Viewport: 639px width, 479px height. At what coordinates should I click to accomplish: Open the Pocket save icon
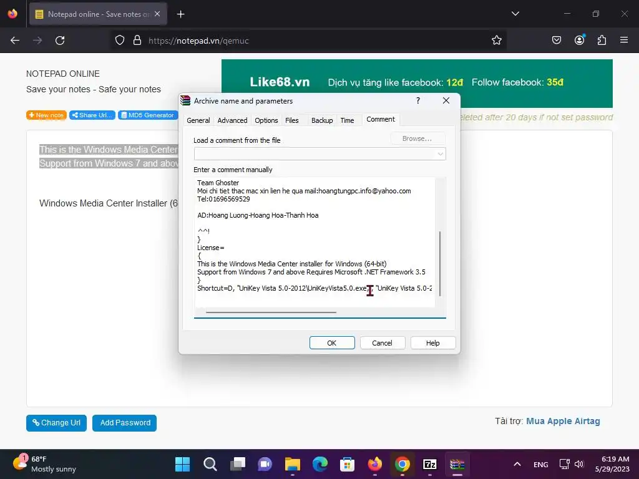(556, 41)
